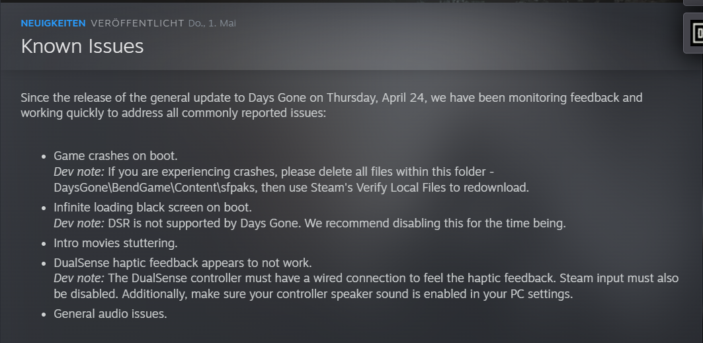Screen dimensions: 703x343
Task: Click 'Thursday, April 24' in the intro text
Action: 375,98
